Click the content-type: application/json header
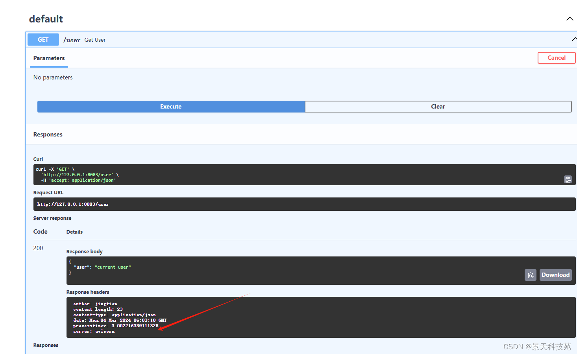The image size is (577, 354). tap(115, 315)
